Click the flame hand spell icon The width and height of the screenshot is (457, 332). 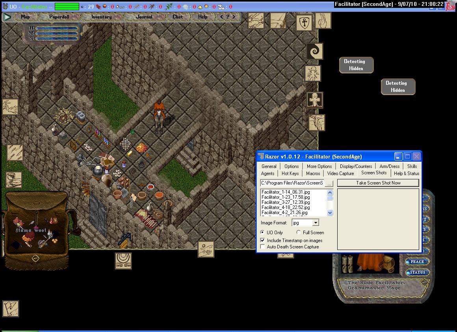[323, 21]
